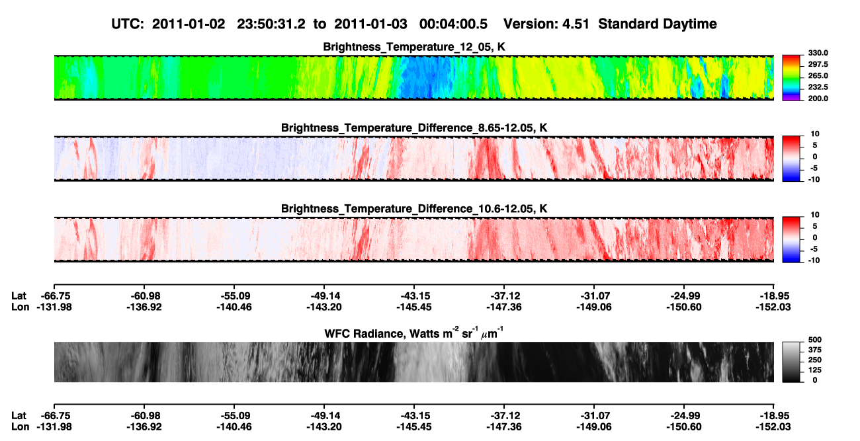The height and width of the screenshot is (441, 860).
Task: Click the 232.5 color bar label
Action: (818, 87)
